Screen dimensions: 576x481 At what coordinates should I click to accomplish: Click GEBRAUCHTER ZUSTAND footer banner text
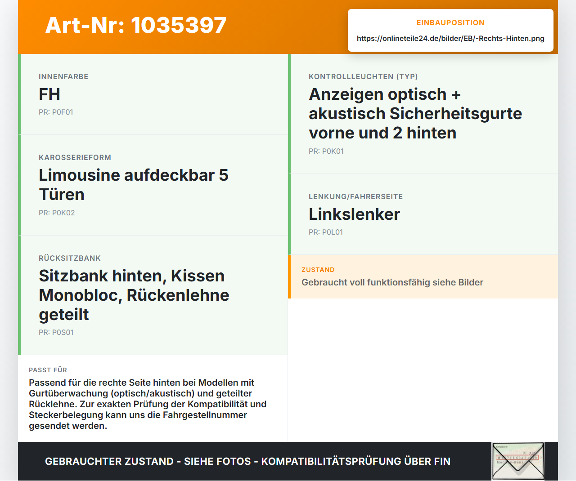[x=247, y=461]
